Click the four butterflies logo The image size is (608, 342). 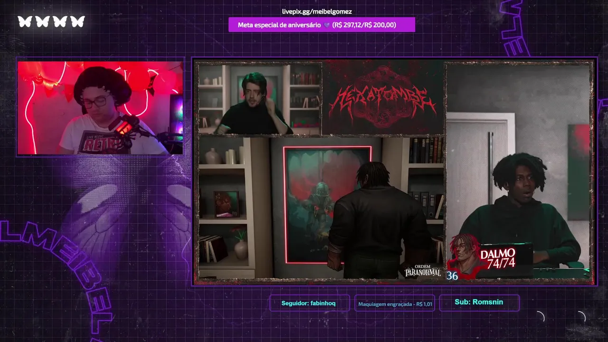[x=51, y=21]
